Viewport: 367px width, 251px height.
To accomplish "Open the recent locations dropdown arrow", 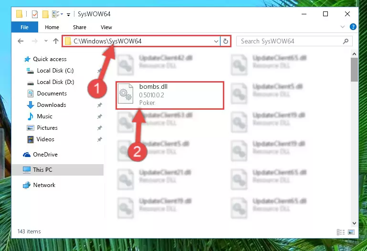I will [46, 41].
